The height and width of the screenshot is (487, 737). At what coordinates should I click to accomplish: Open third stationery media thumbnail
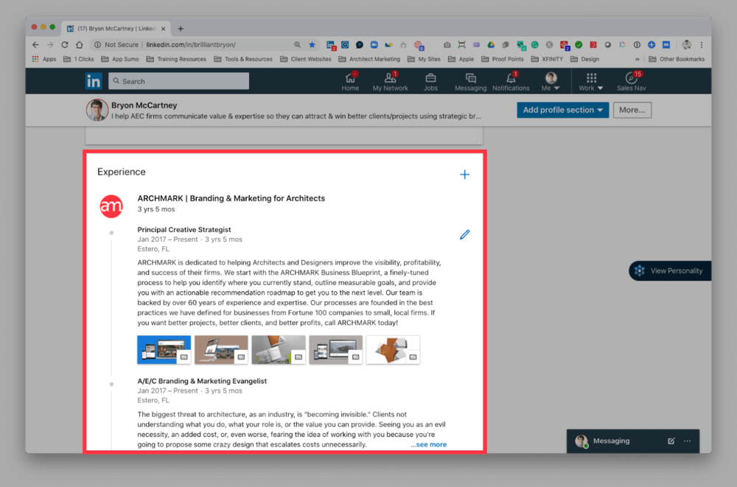click(279, 350)
